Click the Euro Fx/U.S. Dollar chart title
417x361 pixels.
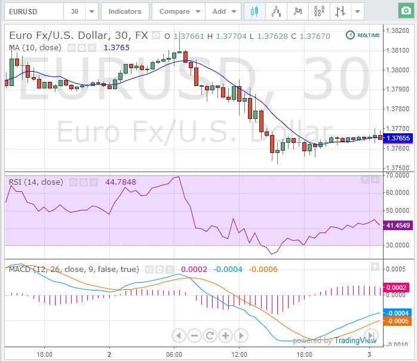pos(78,35)
